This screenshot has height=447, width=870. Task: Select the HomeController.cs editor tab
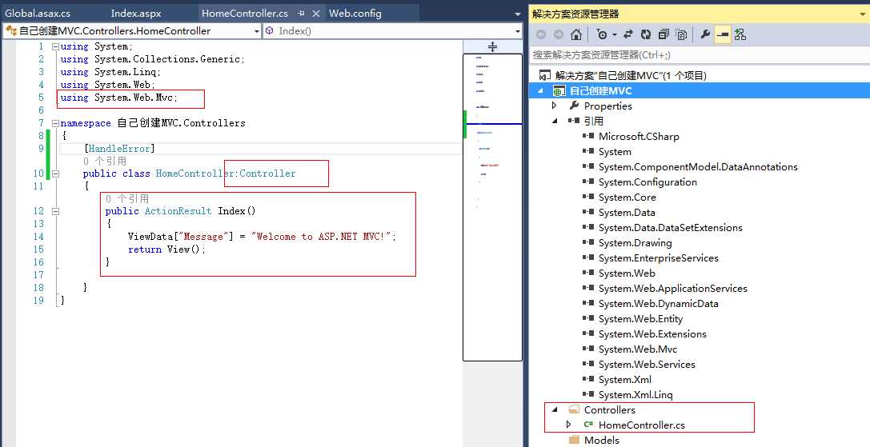coord(245,13)
